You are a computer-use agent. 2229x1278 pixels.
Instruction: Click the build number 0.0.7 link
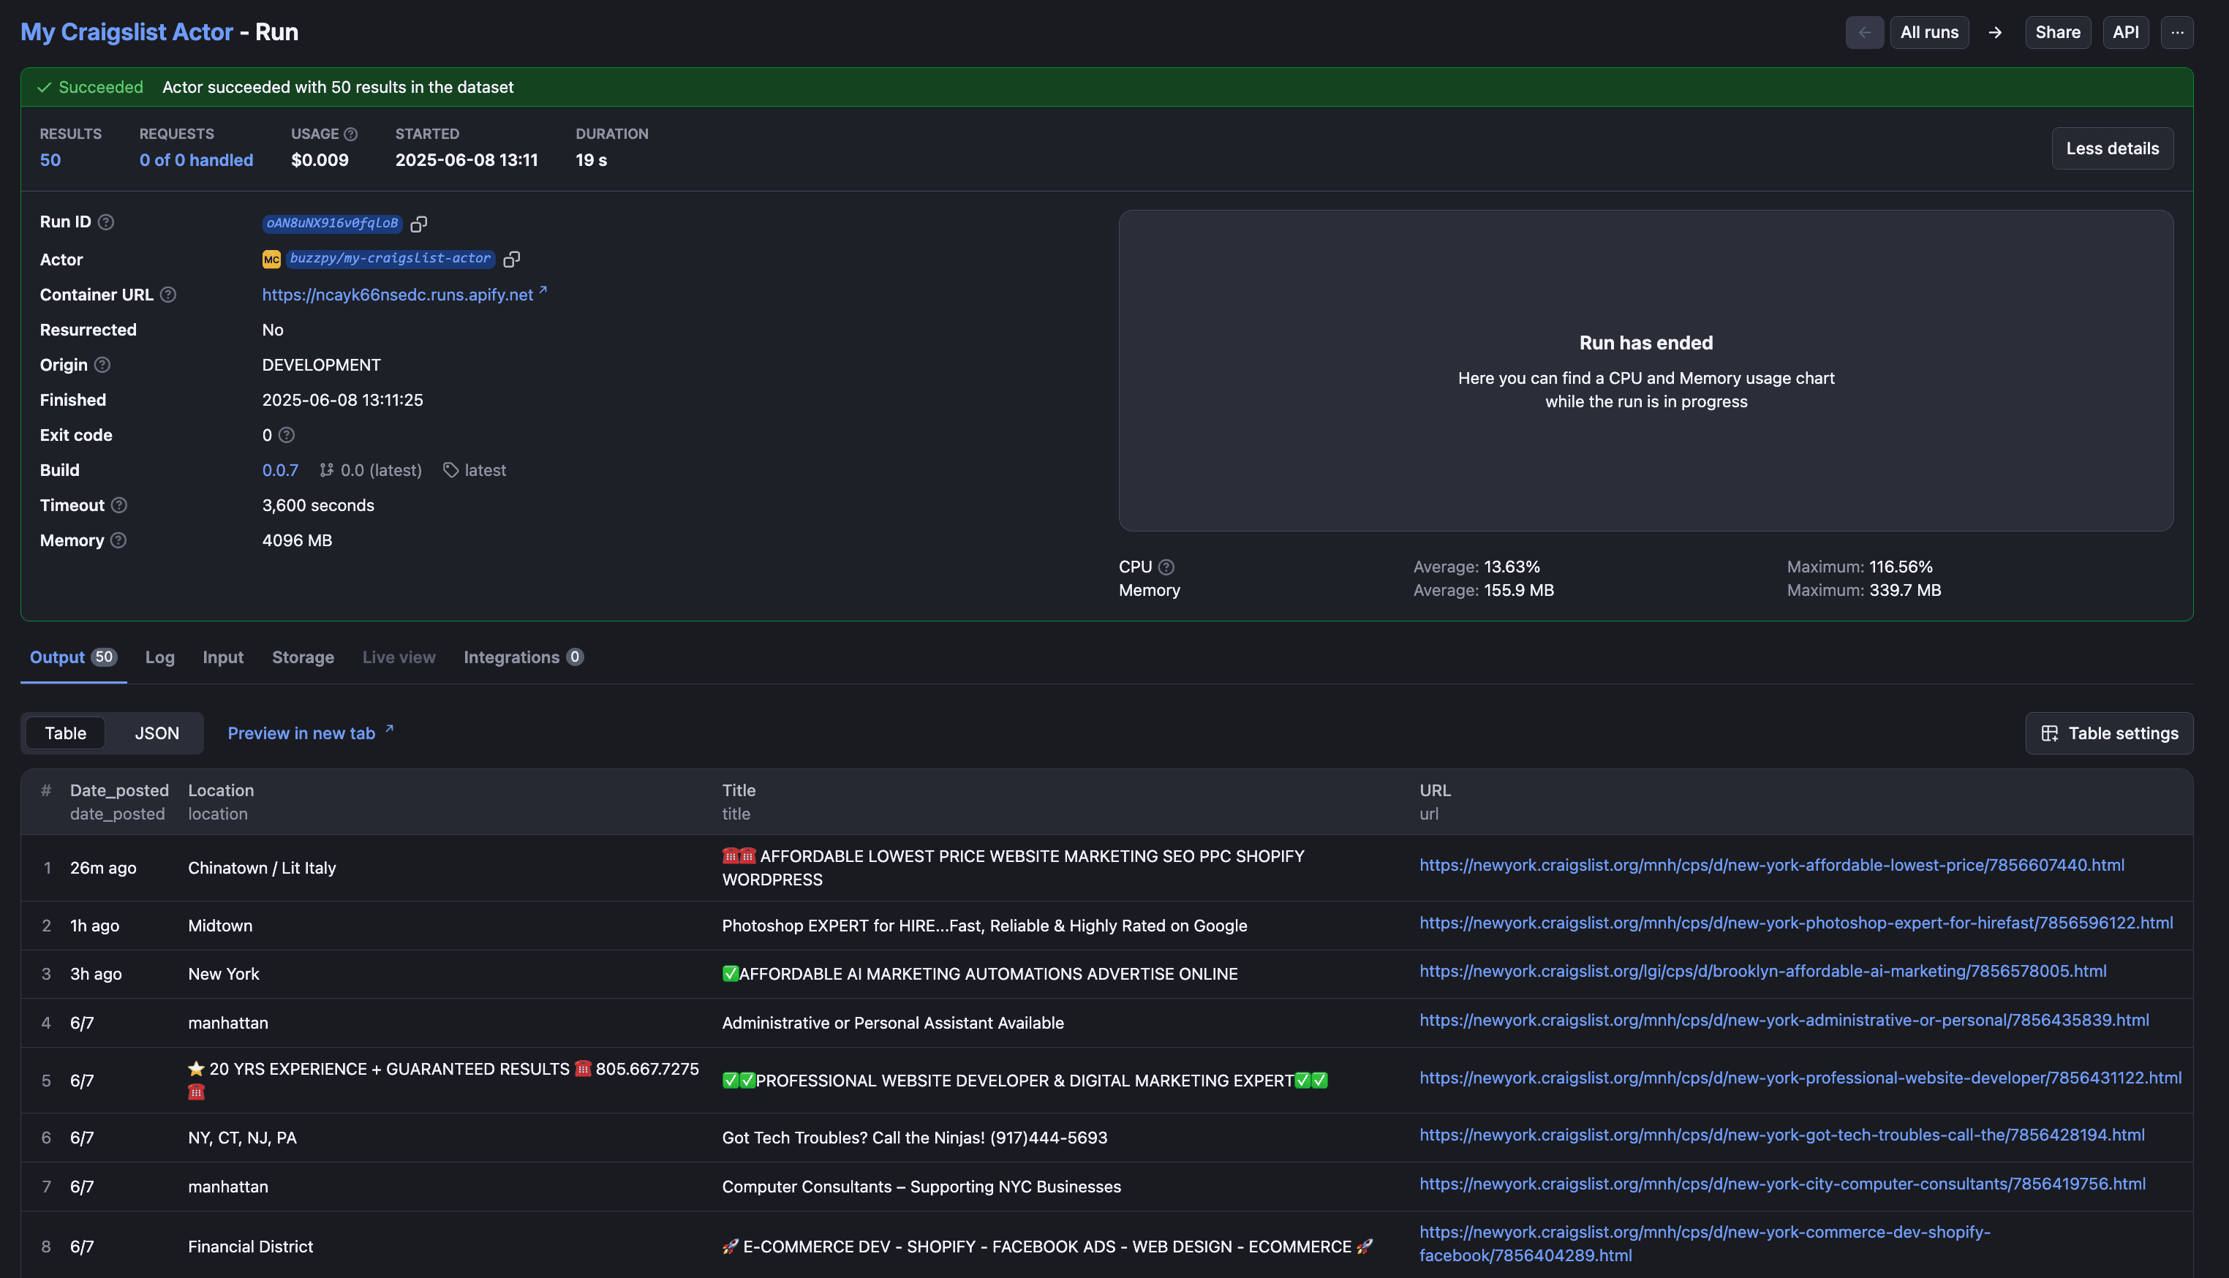pos(280,470)
